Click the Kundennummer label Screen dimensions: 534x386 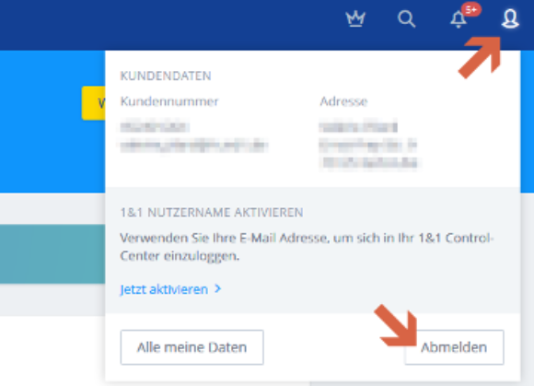[169, 101]
